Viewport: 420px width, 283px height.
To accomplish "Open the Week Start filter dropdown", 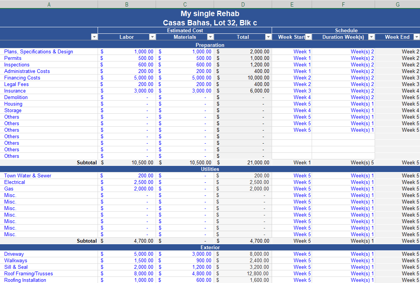I will tap(308, 37).
